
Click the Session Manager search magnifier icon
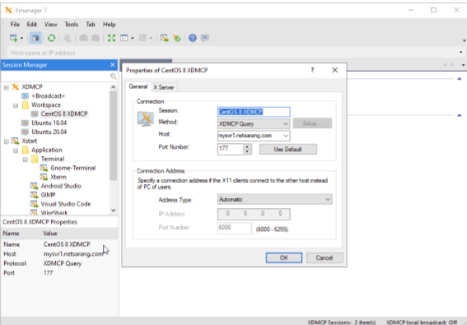[x=113, y=77]
